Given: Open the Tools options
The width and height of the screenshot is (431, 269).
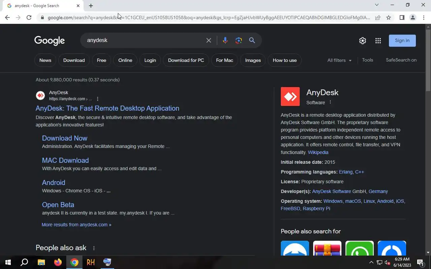Looking at the screenshot, I should click(367, 60).
